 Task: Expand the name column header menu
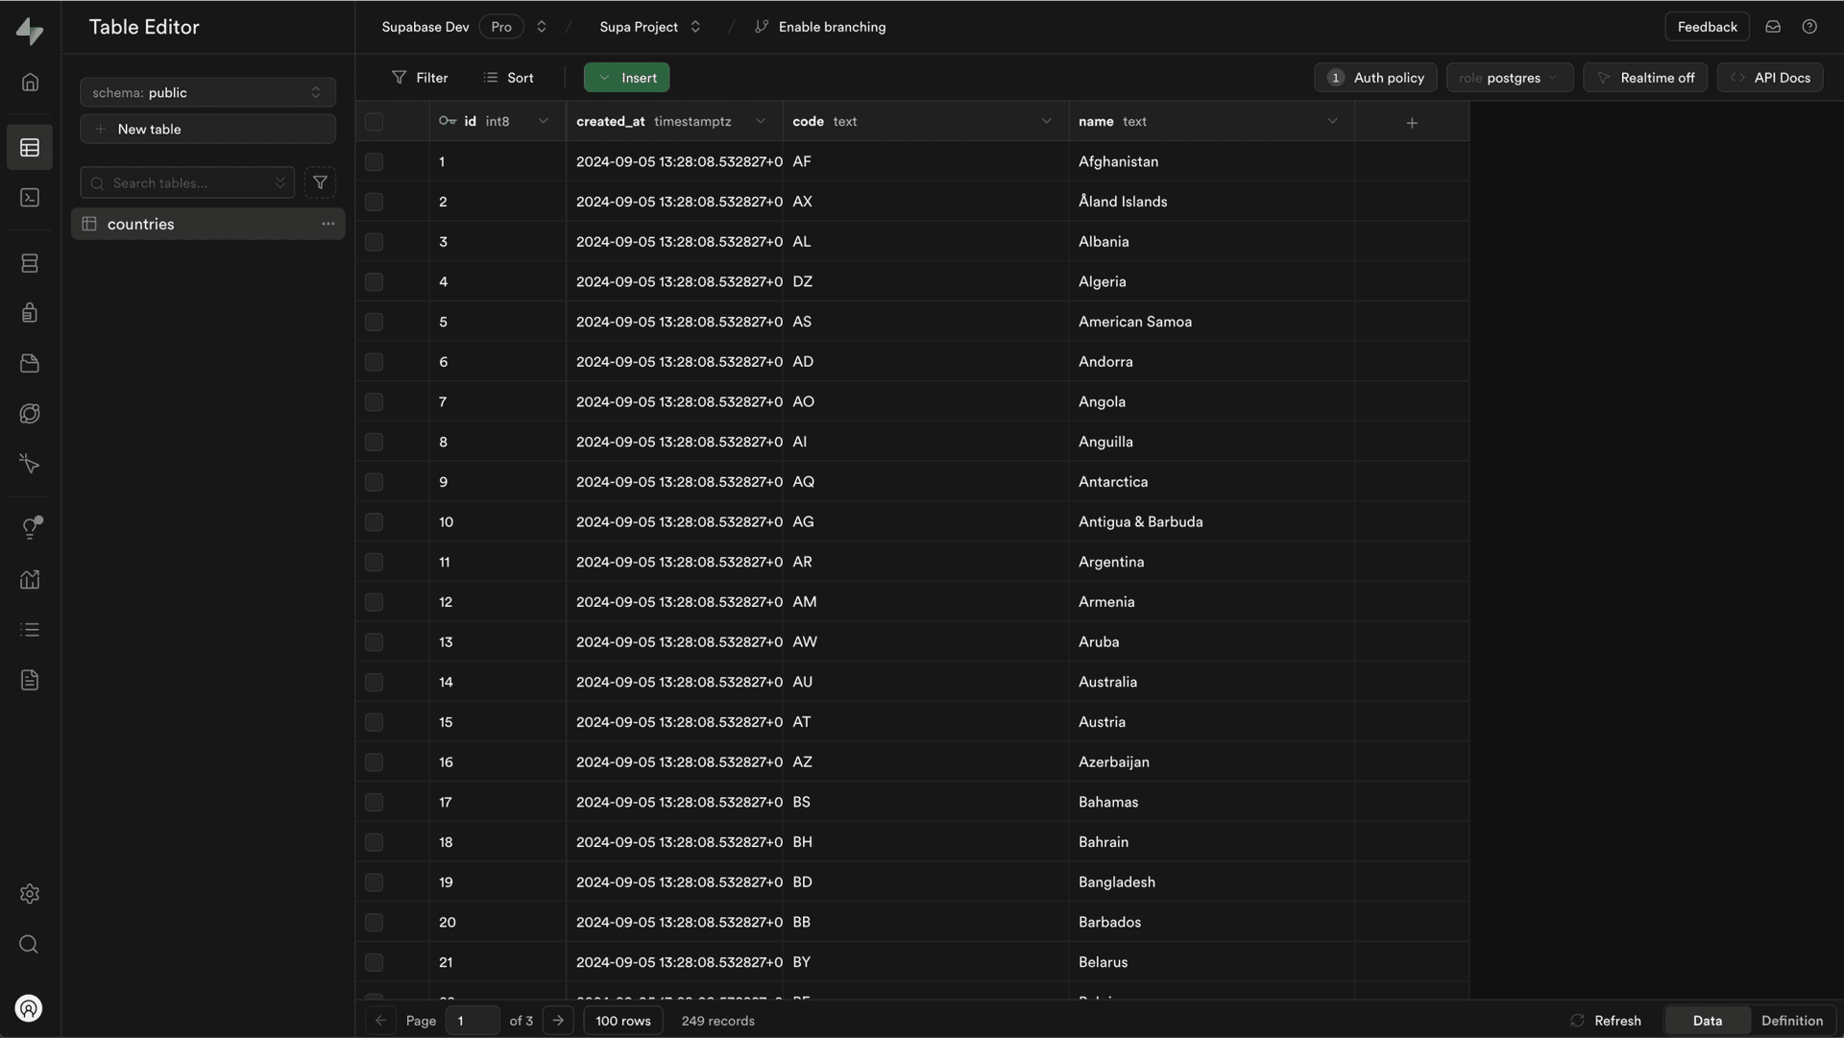1332,121
